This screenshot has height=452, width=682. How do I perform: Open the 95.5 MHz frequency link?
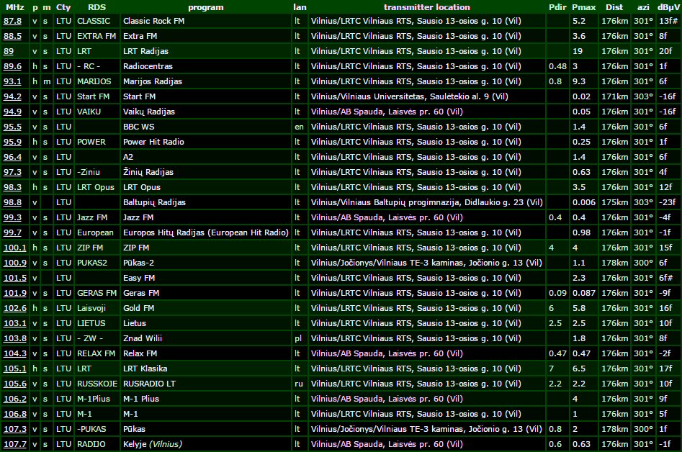12,127
